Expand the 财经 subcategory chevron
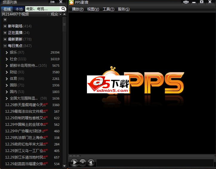216x169 pixels. pyautogui.click(x=7, y=72)
